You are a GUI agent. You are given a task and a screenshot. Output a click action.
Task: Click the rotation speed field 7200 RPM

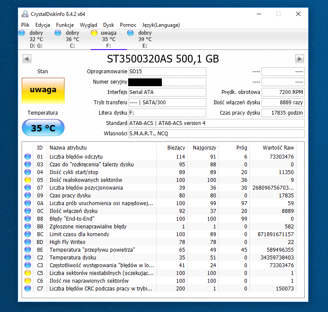[x=283, y=92]
